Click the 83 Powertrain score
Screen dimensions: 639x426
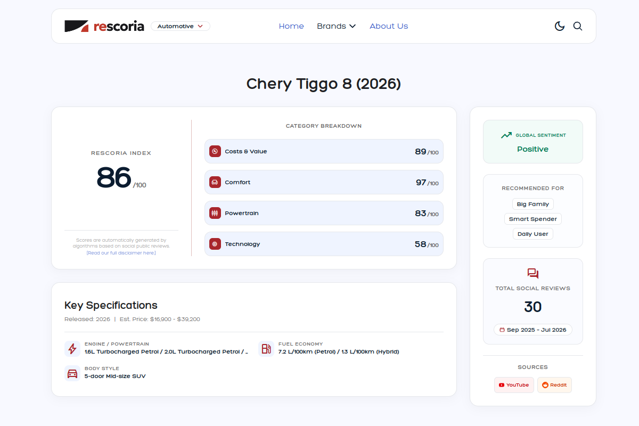tap(421, 214)
